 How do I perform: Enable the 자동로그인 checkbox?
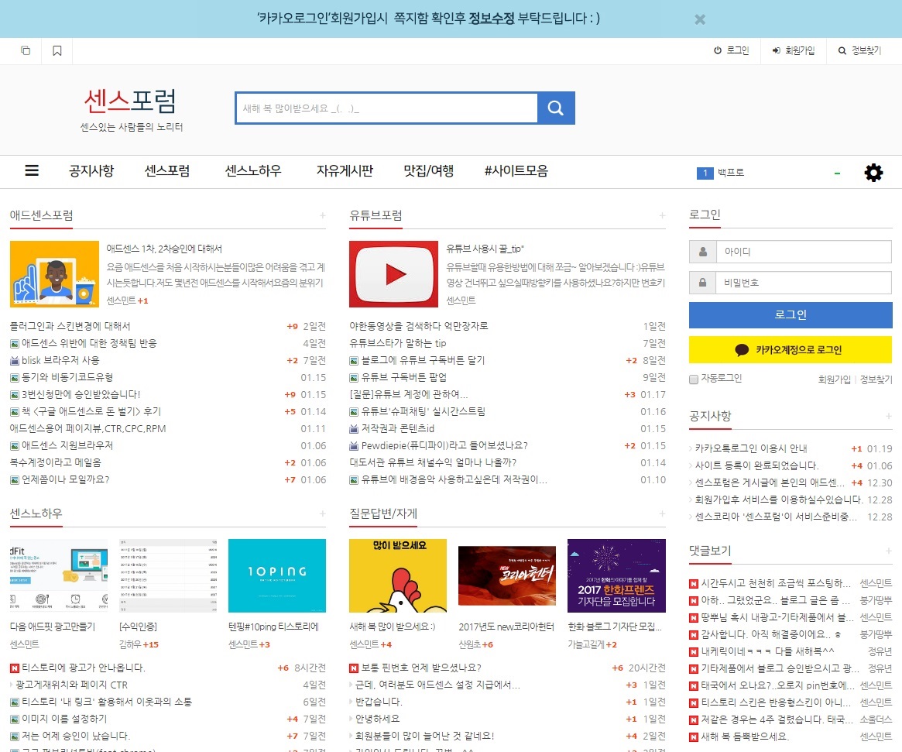click(694, 379)
